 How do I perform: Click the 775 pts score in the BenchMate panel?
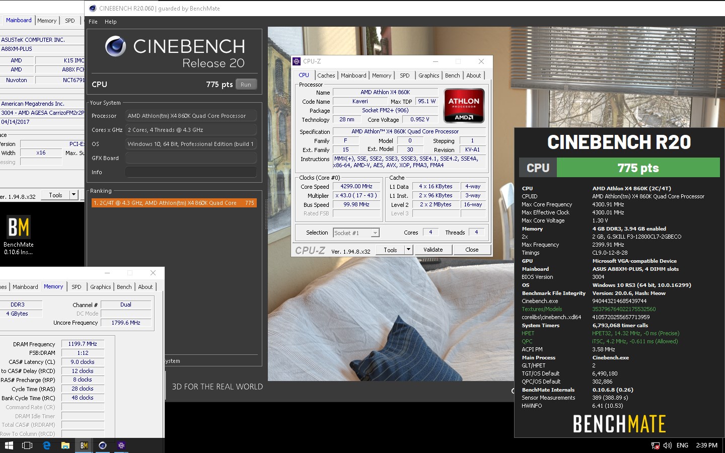tap(638, 168)
